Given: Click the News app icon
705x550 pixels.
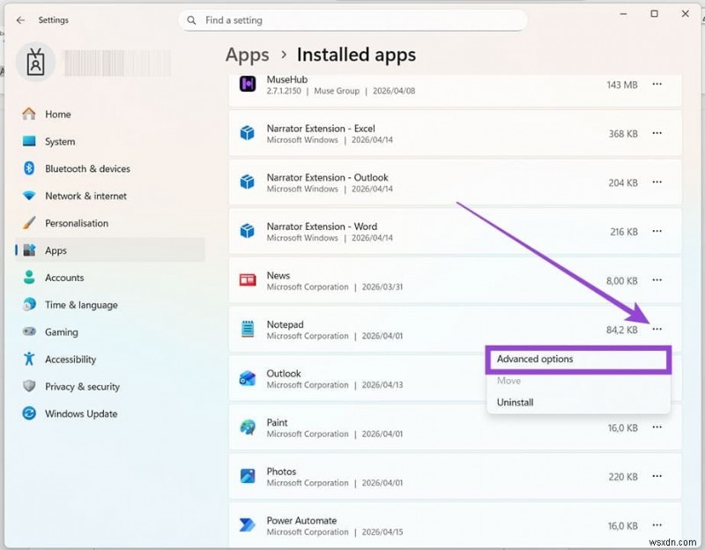Looking at the screenshot, I should coord(248,280).
